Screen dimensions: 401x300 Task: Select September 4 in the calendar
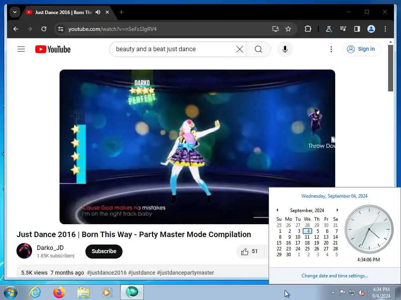(x=307, y=231)
